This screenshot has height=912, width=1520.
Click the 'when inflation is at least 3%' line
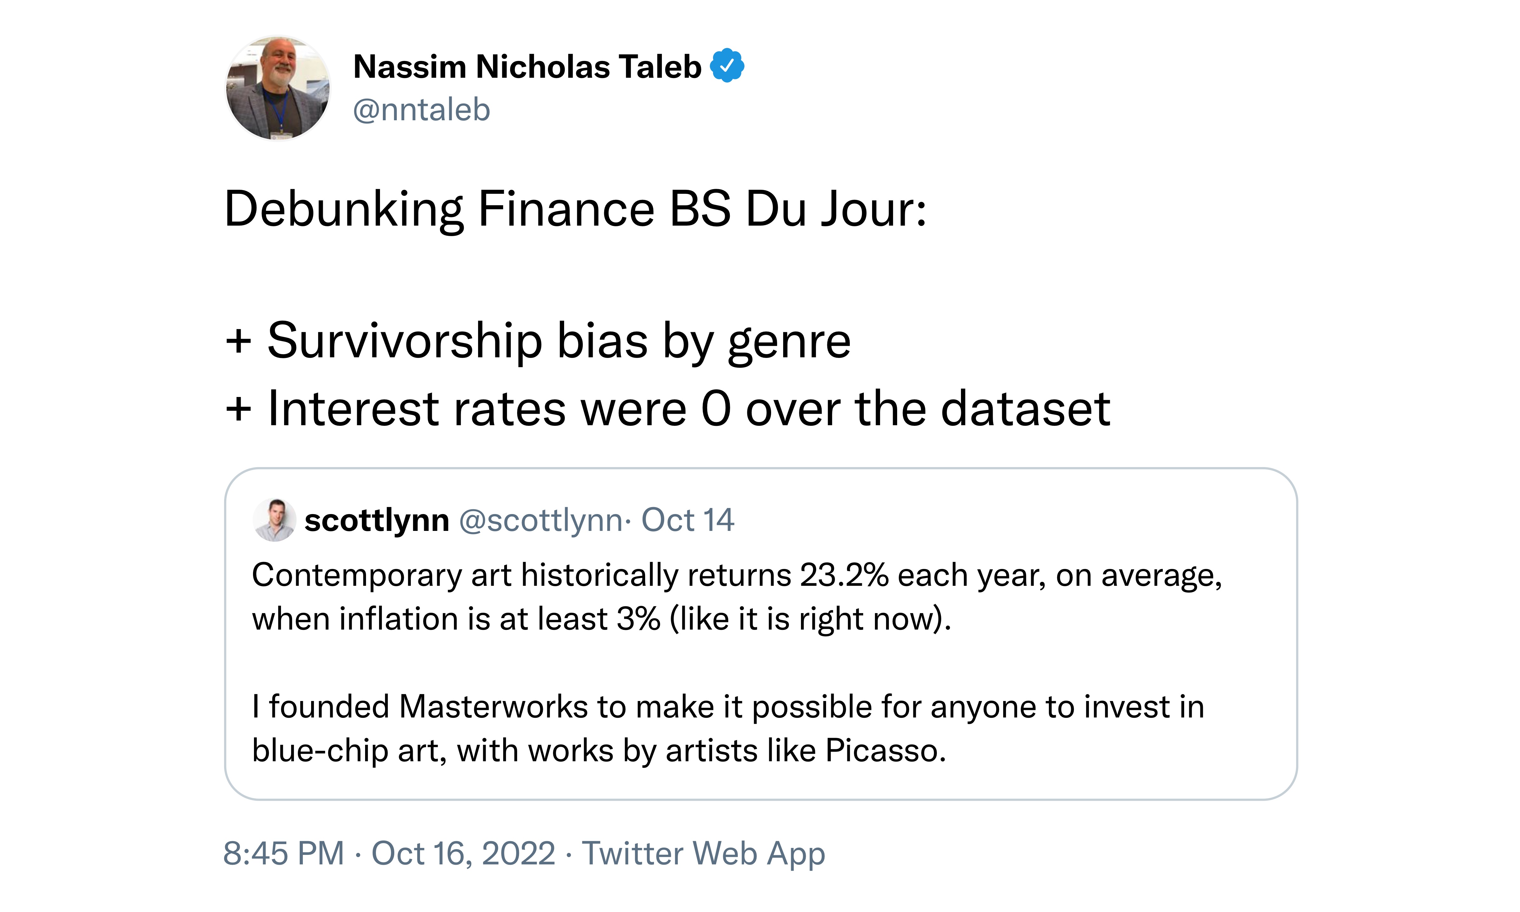tap(601, 618)
